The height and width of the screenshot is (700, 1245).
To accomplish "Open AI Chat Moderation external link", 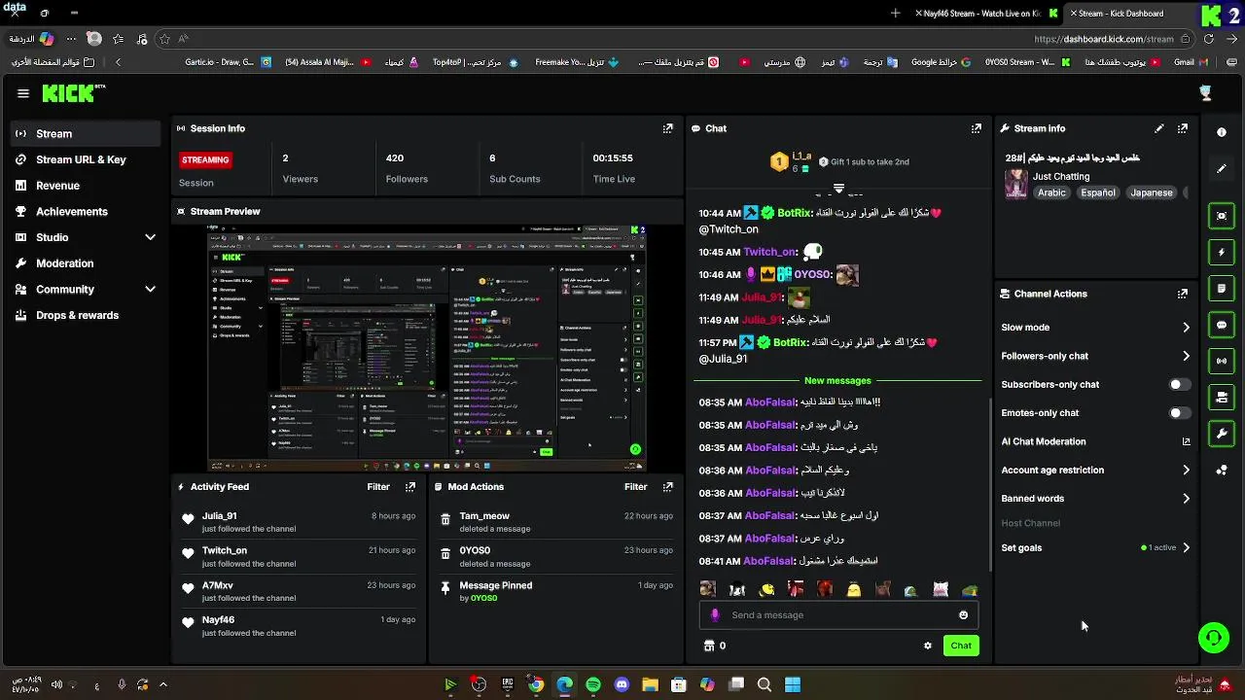I will [1186, 441].
